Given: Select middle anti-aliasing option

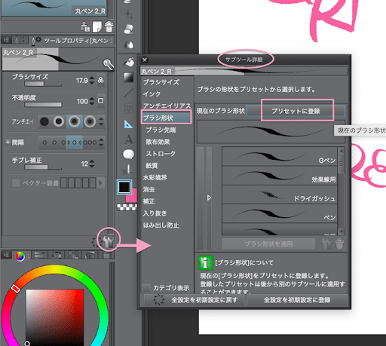Looking at the screenshot, I should [x=75, y=121].
